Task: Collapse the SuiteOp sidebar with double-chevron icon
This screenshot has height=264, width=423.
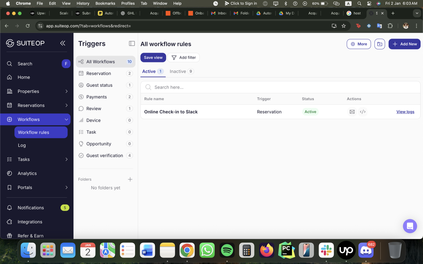Action: [x=63, y=43]
